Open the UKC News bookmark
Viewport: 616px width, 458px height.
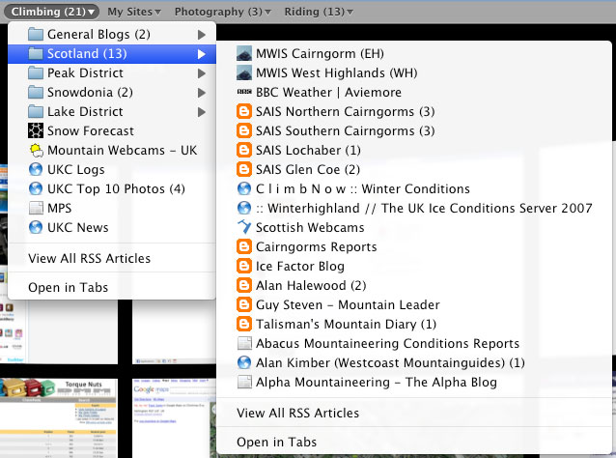click(x=112, y=227)
